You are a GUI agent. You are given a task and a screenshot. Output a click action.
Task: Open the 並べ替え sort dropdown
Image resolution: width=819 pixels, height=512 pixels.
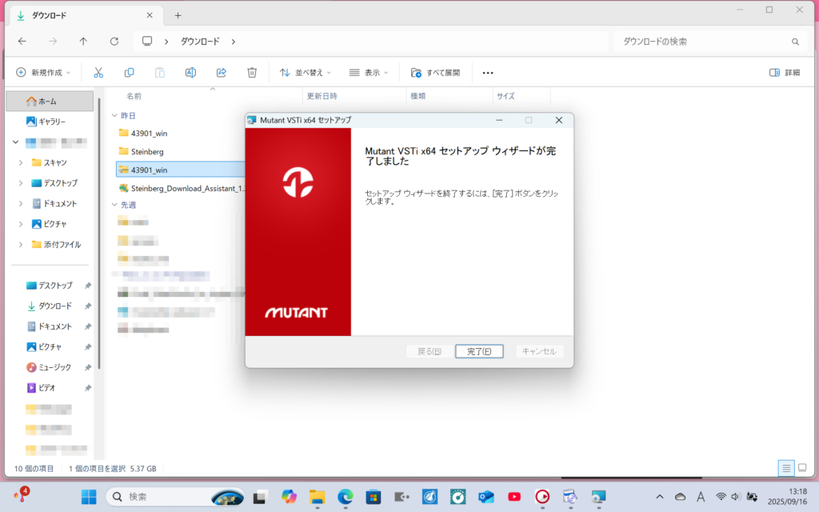coord(305,72)
